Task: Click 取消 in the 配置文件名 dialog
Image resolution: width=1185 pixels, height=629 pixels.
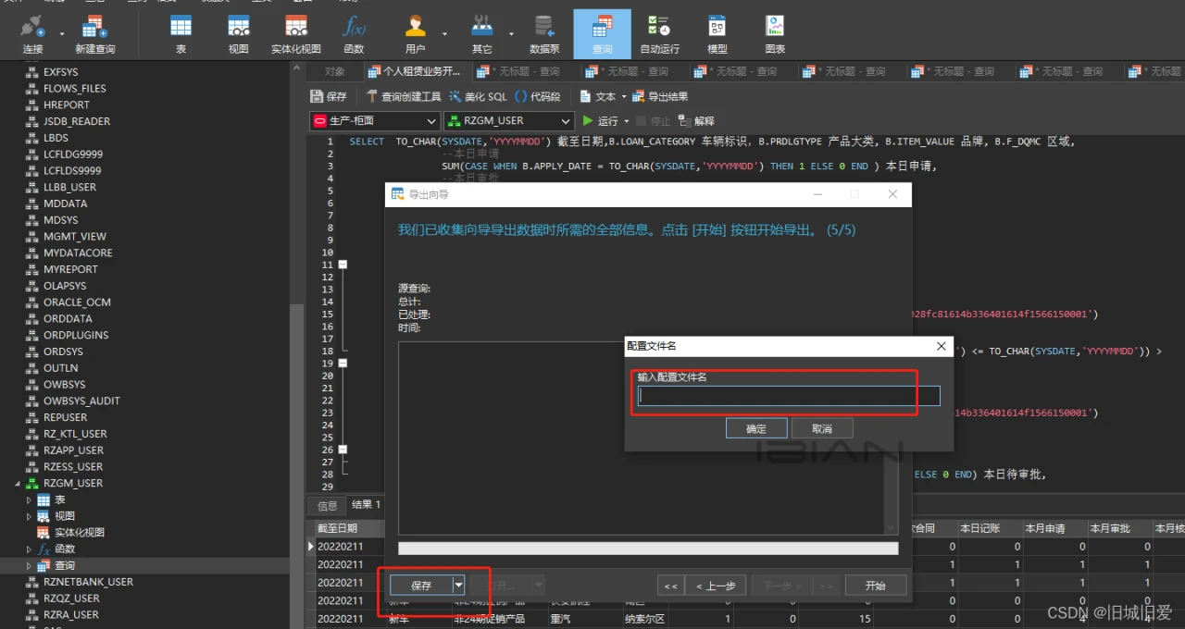Action: (822, 428)
